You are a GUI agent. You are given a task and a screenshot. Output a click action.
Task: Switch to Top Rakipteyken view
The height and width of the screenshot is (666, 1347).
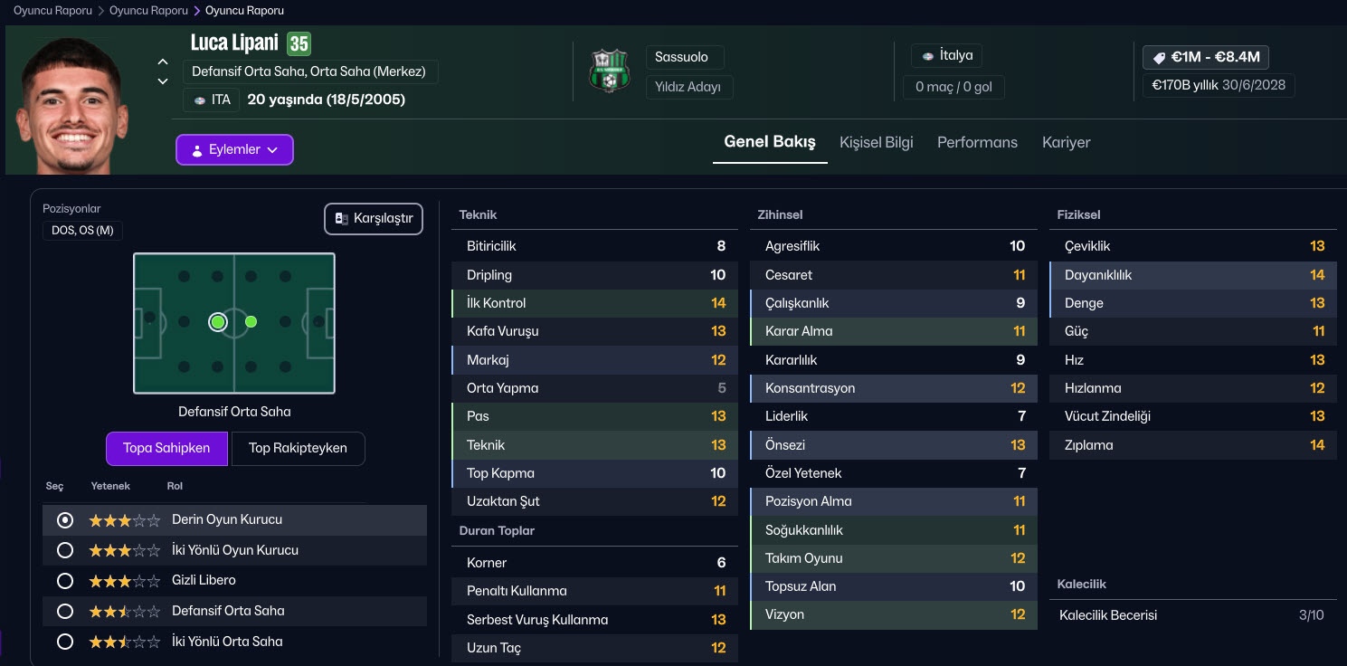[298, 448]
